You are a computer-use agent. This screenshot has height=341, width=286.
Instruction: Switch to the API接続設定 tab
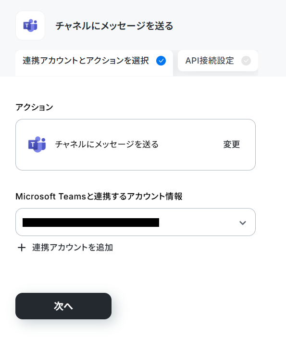(218, 61)
